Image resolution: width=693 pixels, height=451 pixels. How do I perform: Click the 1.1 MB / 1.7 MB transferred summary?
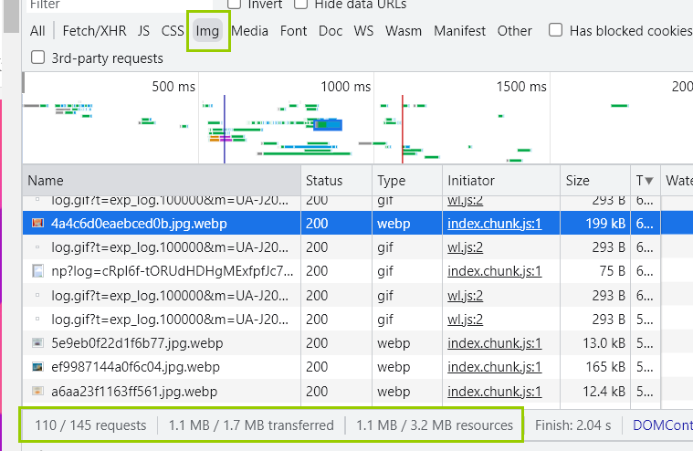click(251, 425)
